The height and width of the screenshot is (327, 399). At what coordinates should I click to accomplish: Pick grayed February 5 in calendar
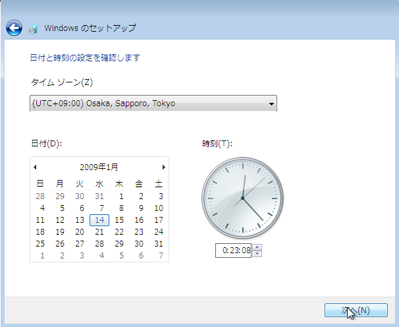(x=121, y=255)
